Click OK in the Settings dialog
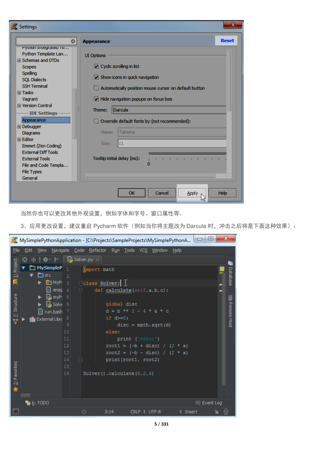 [132, 193]
